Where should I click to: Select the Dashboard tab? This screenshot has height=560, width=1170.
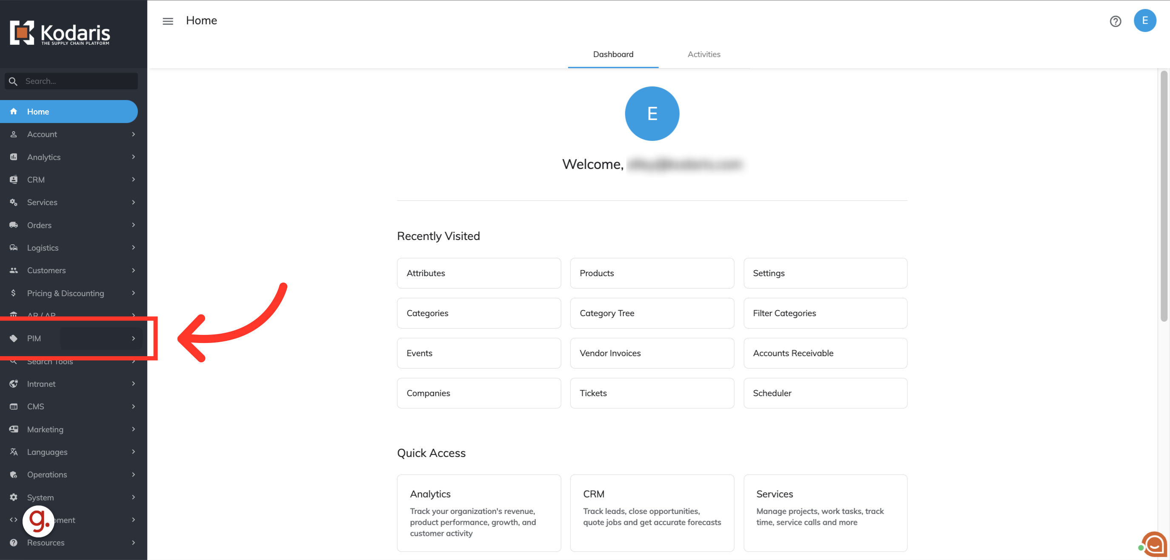click(x=613, y=54)
